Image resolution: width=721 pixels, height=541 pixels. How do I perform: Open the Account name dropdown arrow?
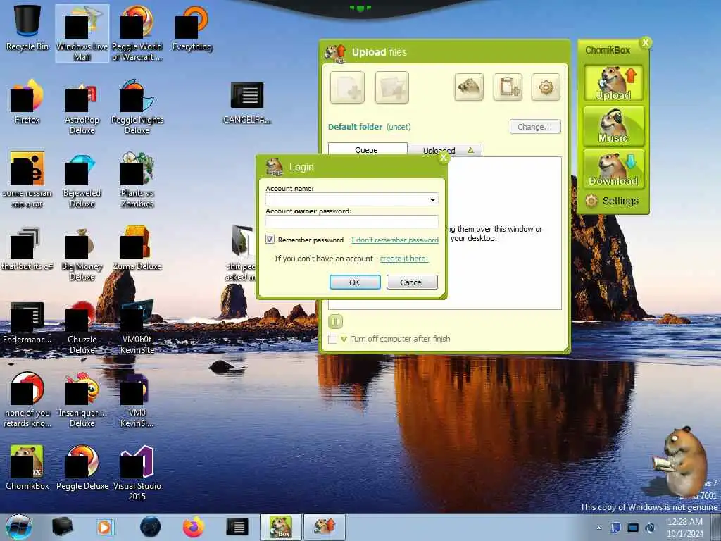coord(432,199)
